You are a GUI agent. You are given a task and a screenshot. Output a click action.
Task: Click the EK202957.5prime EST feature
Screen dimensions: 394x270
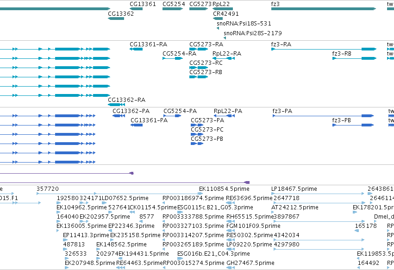[x=84, y=221]
